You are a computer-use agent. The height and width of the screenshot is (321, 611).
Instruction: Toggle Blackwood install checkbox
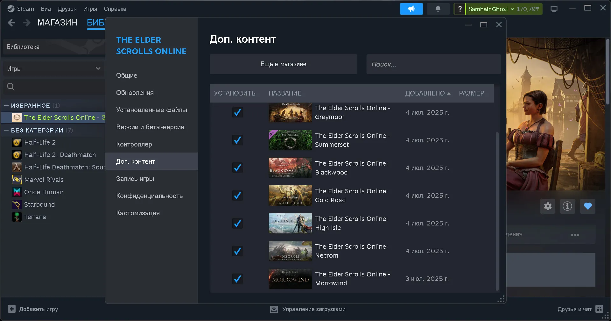[x=237, y=168]
